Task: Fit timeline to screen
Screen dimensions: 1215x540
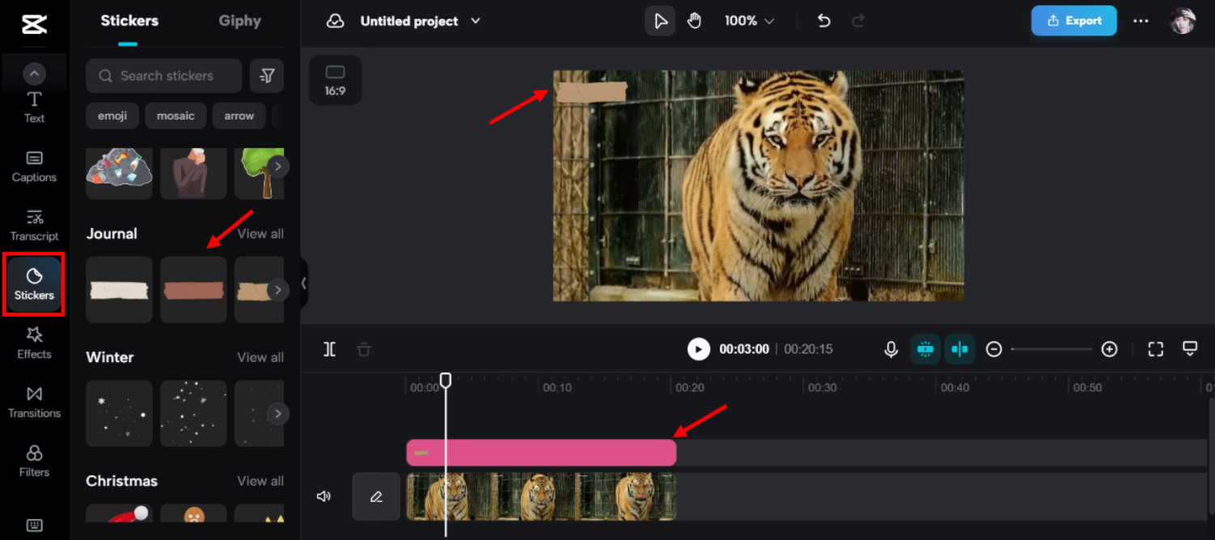Action: pos(1155,349)
